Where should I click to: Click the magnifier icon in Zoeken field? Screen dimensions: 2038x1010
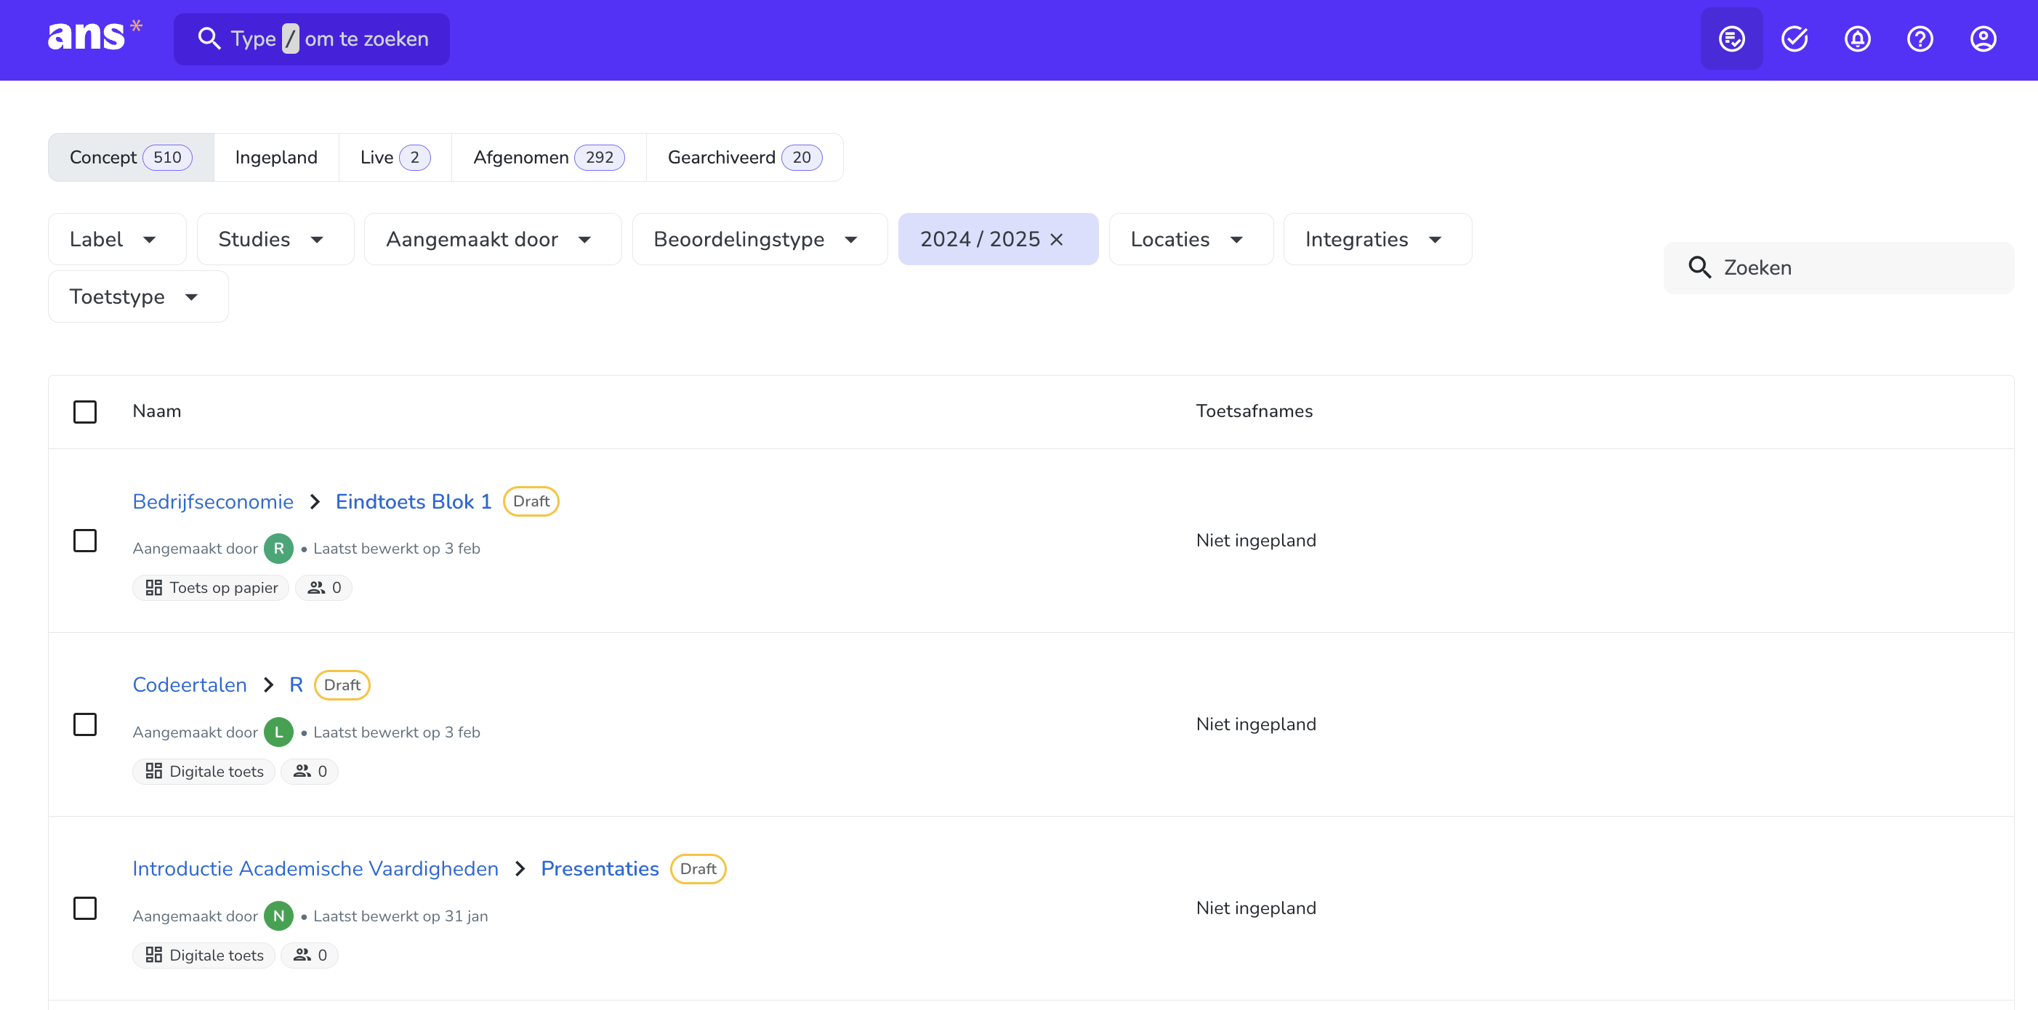point(1699,267)
